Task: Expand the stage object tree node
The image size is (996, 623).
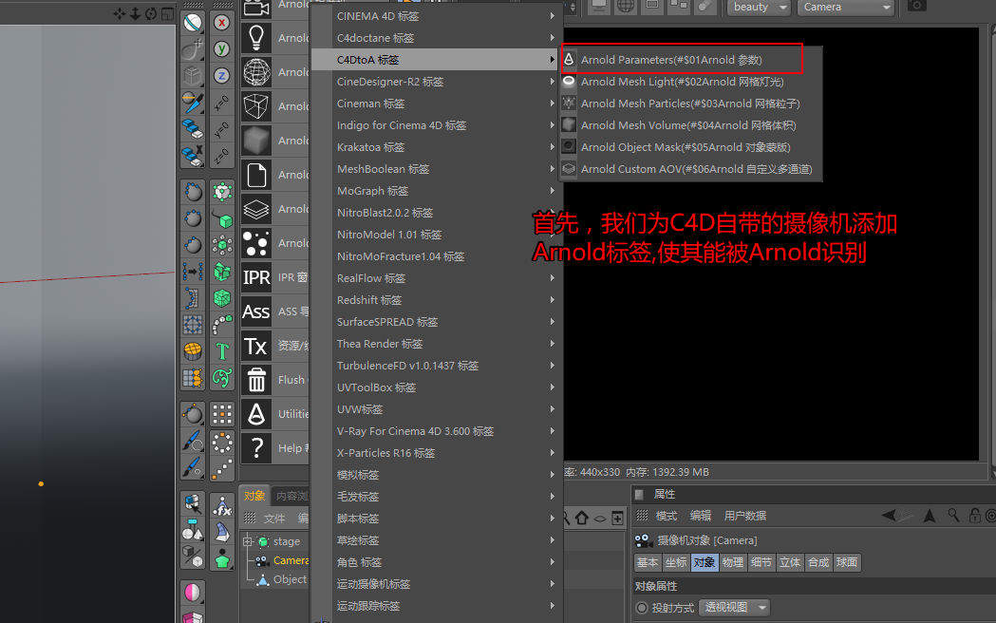Action: (x=248, y=541)
